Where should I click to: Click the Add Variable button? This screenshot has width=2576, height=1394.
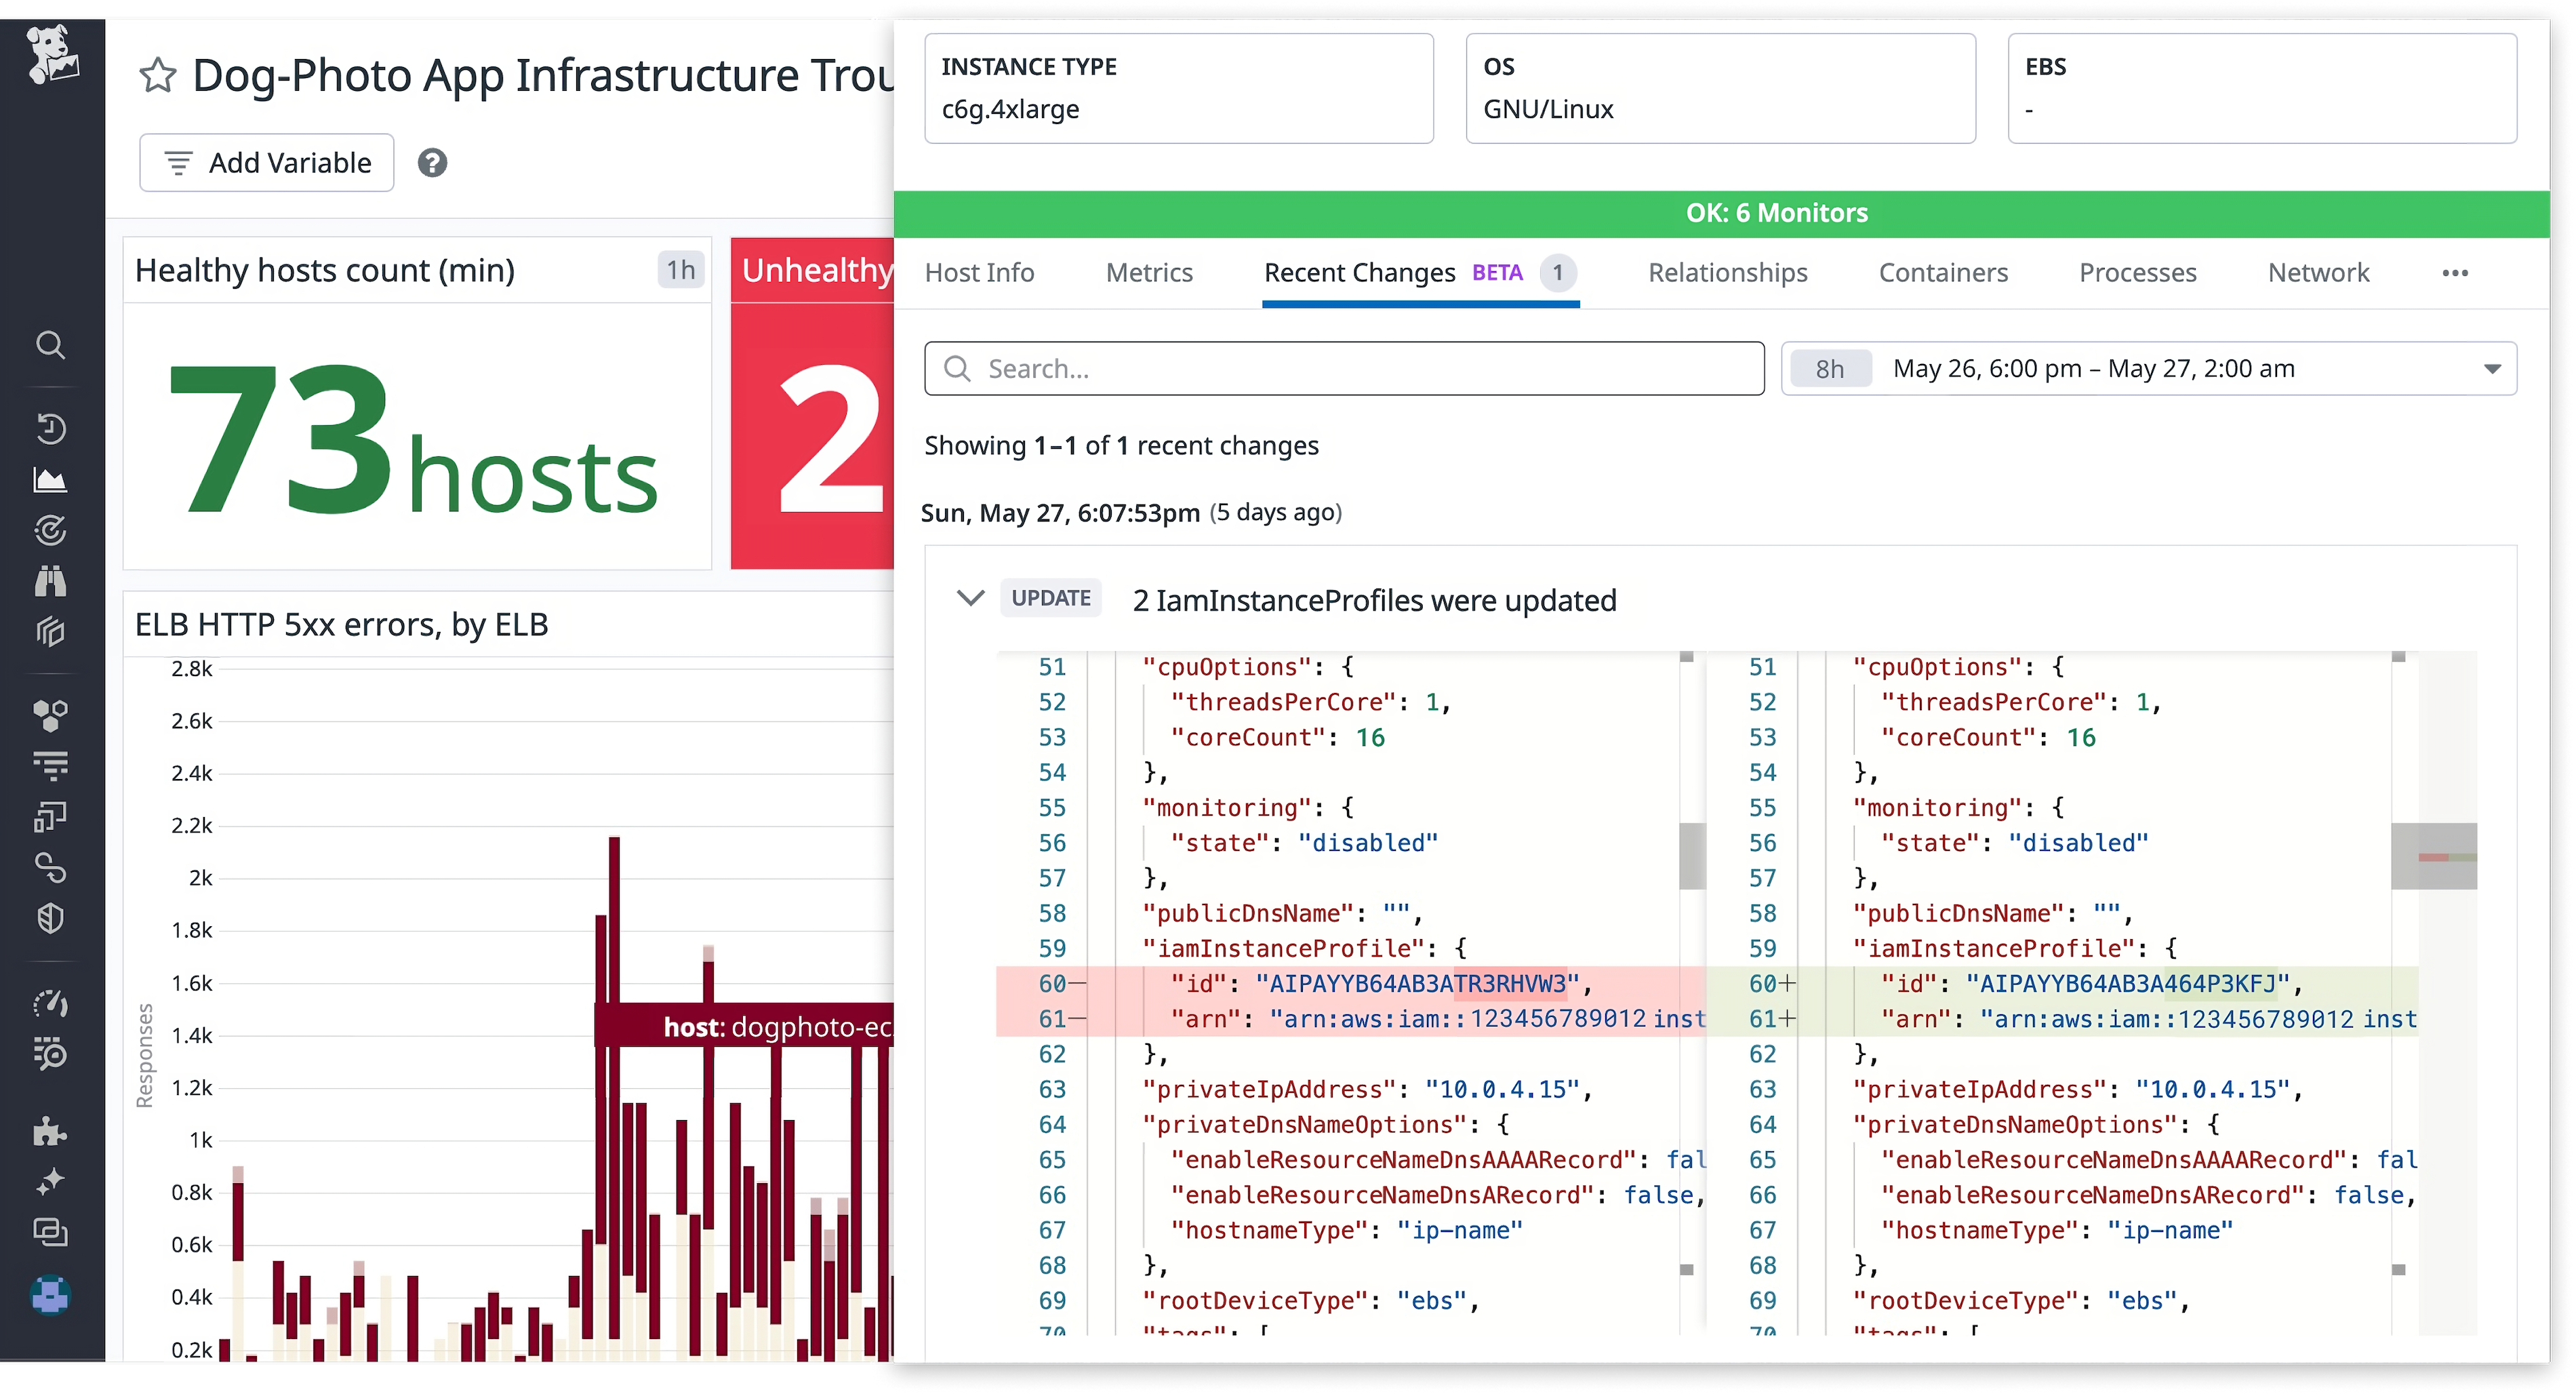(x=266, y=162)
